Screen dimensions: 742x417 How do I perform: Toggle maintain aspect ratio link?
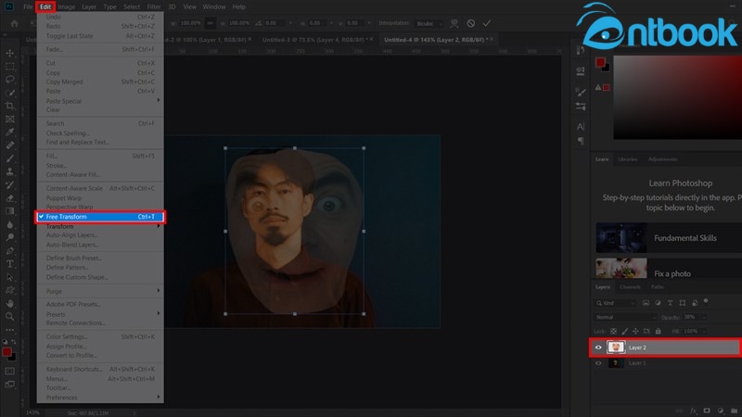click(x=211, y=23)
